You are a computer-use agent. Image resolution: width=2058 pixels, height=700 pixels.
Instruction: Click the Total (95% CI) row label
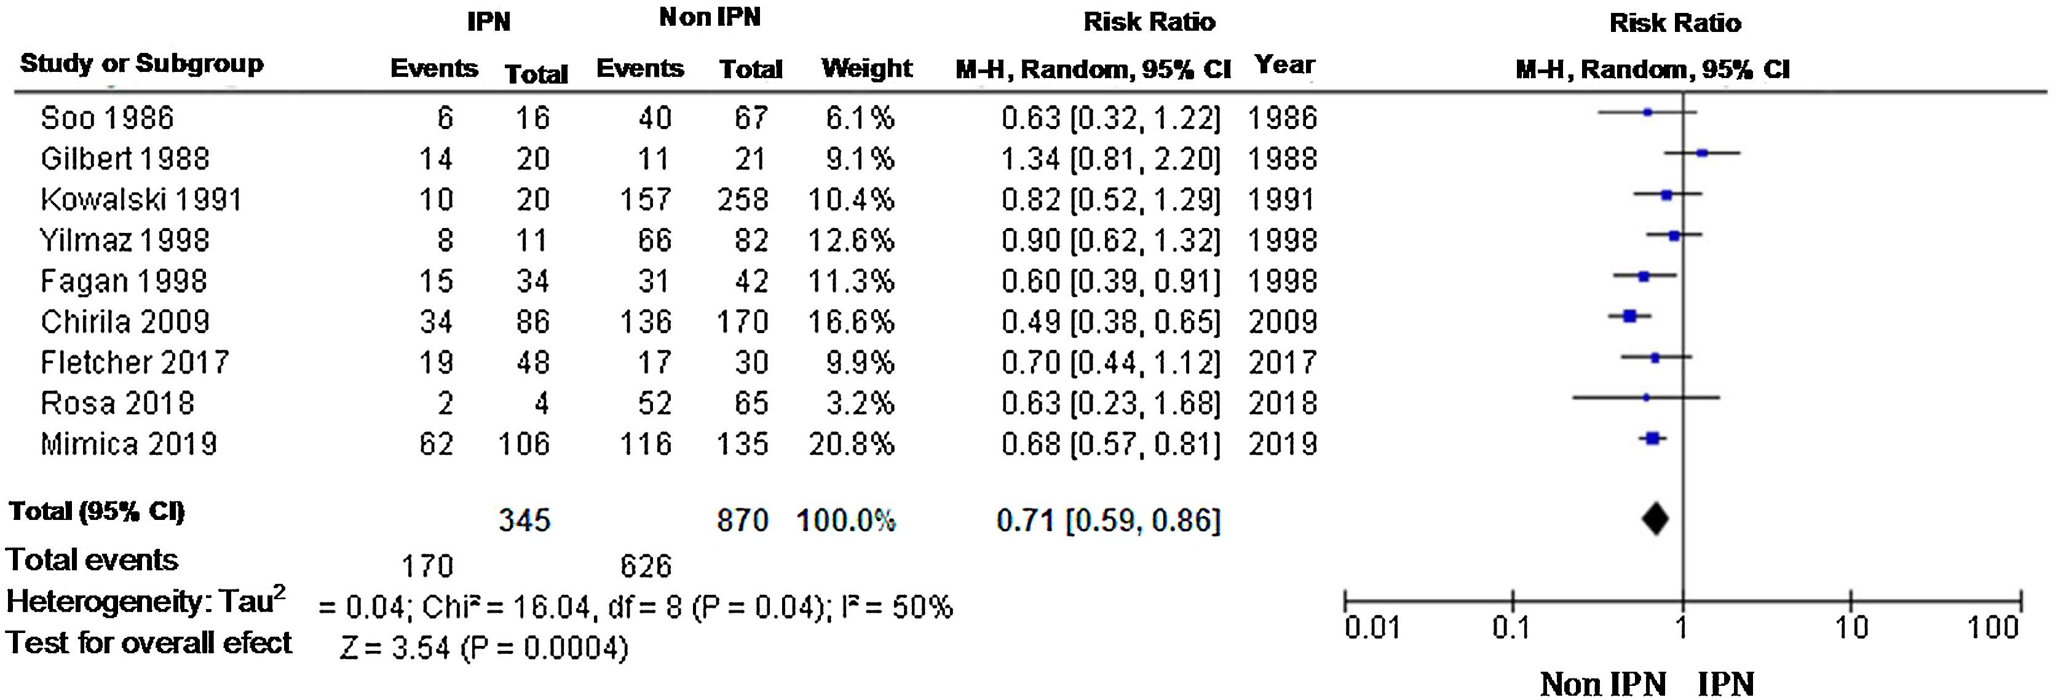click(97, 511)
